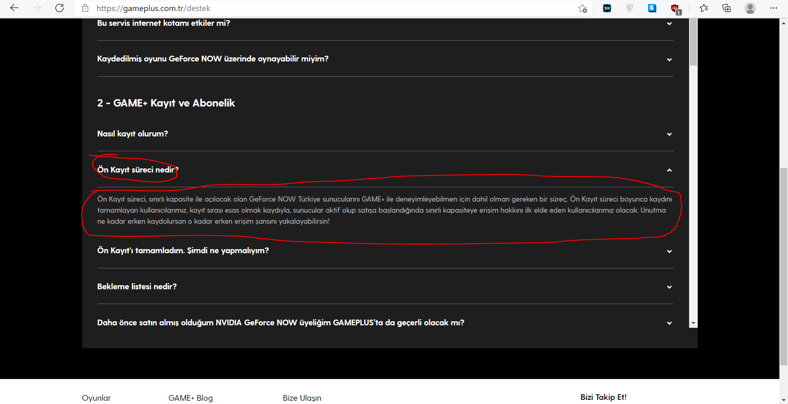The height and width of the screenshot is (404, 788).
Task: Add this page to favorites star
Action: coord(582,8)
